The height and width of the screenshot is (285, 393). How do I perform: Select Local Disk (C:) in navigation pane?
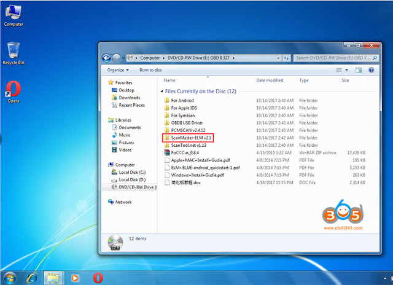click(132, 172)
